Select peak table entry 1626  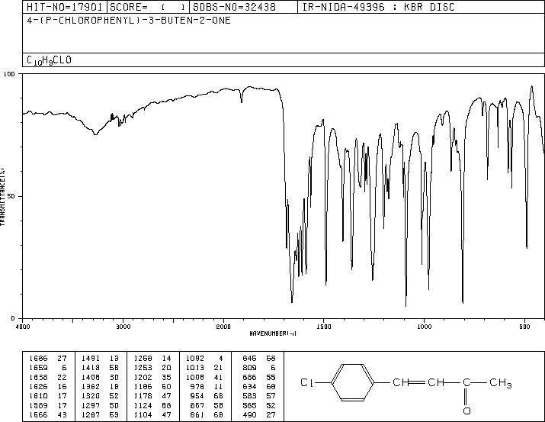[x=48, y=386]
